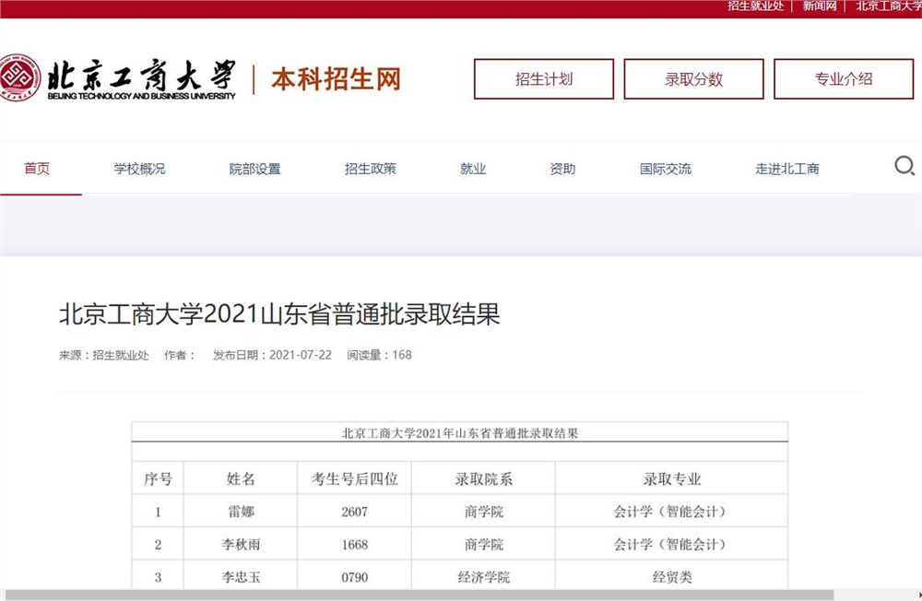Click the name cell 雷娜
Image resolution: width=922 pixels, height=601 pixels.
coord(241,512)
